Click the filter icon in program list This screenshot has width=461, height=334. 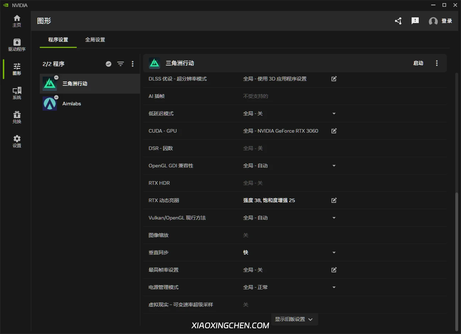(x=121, y=64)
